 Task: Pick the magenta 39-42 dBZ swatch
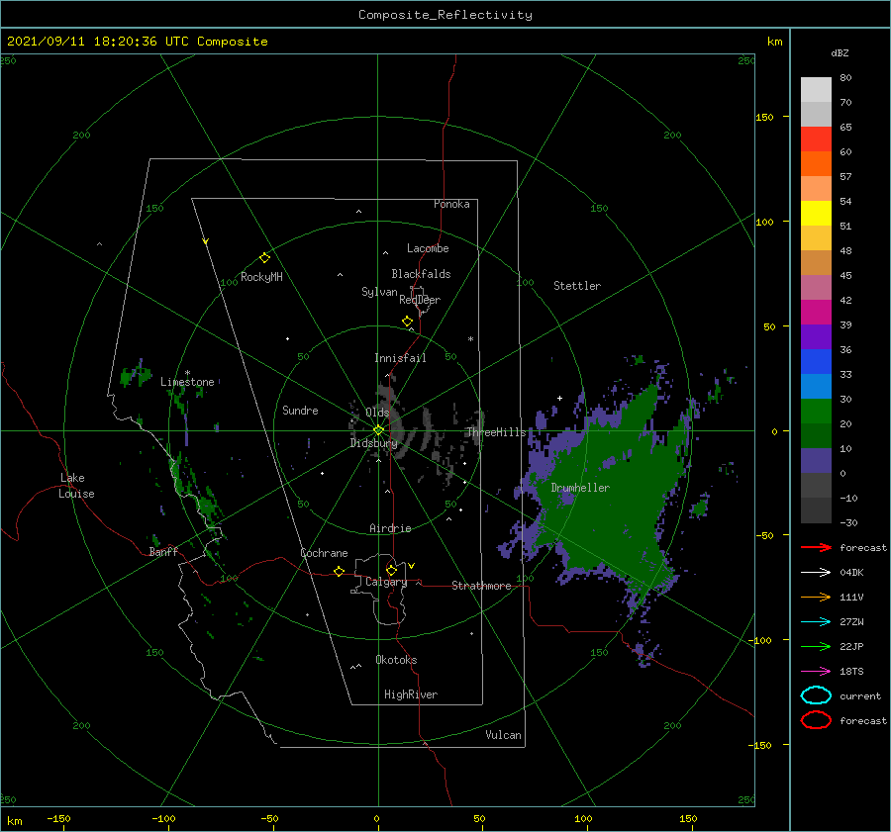pyautogui.click(x=816, y=313)
